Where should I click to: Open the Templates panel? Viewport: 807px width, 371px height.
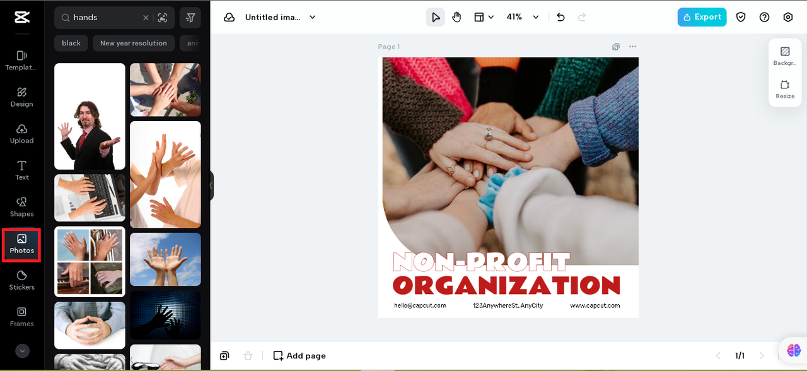coord(22,61)
